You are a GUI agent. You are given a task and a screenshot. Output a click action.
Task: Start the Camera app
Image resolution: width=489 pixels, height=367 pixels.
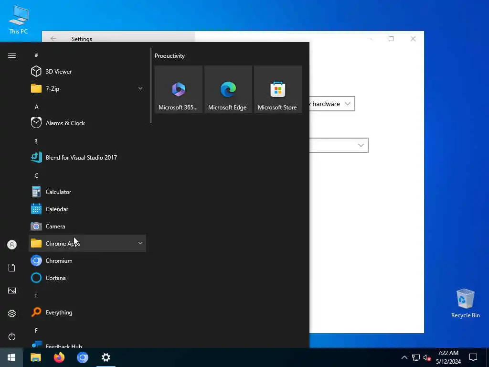87,226
